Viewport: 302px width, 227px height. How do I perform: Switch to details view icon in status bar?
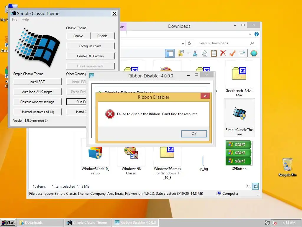coord(249,186)
